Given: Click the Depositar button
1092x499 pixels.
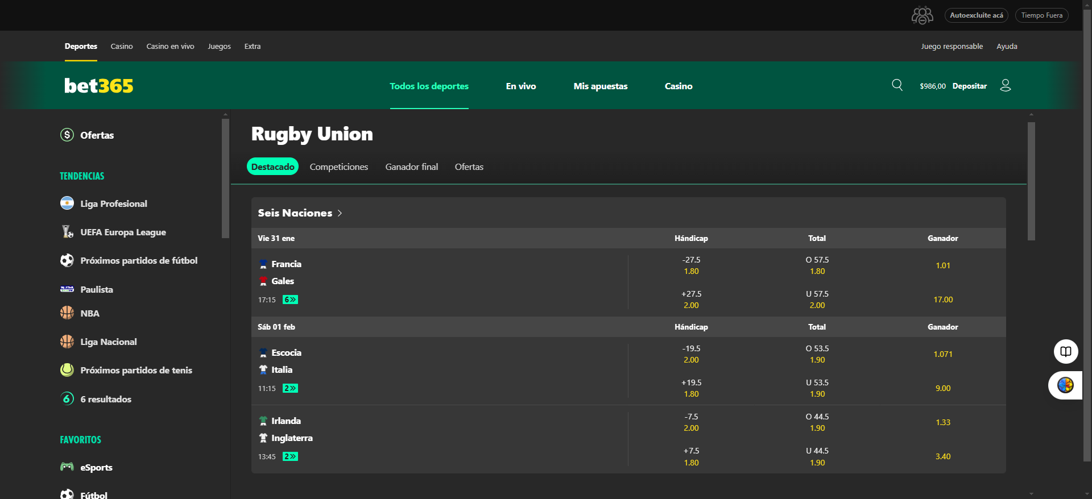Looking at the screenshot, I should [x=970, y=86].
